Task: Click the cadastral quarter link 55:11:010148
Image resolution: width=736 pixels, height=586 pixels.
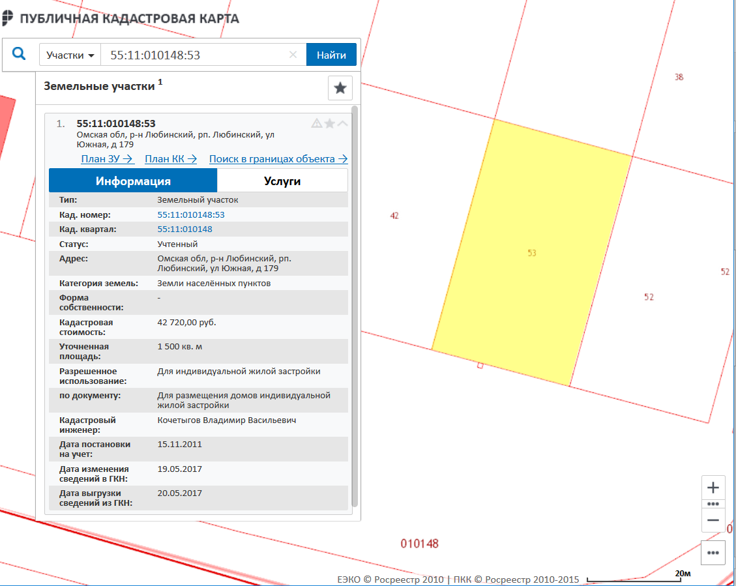Action: coord(184,229)
